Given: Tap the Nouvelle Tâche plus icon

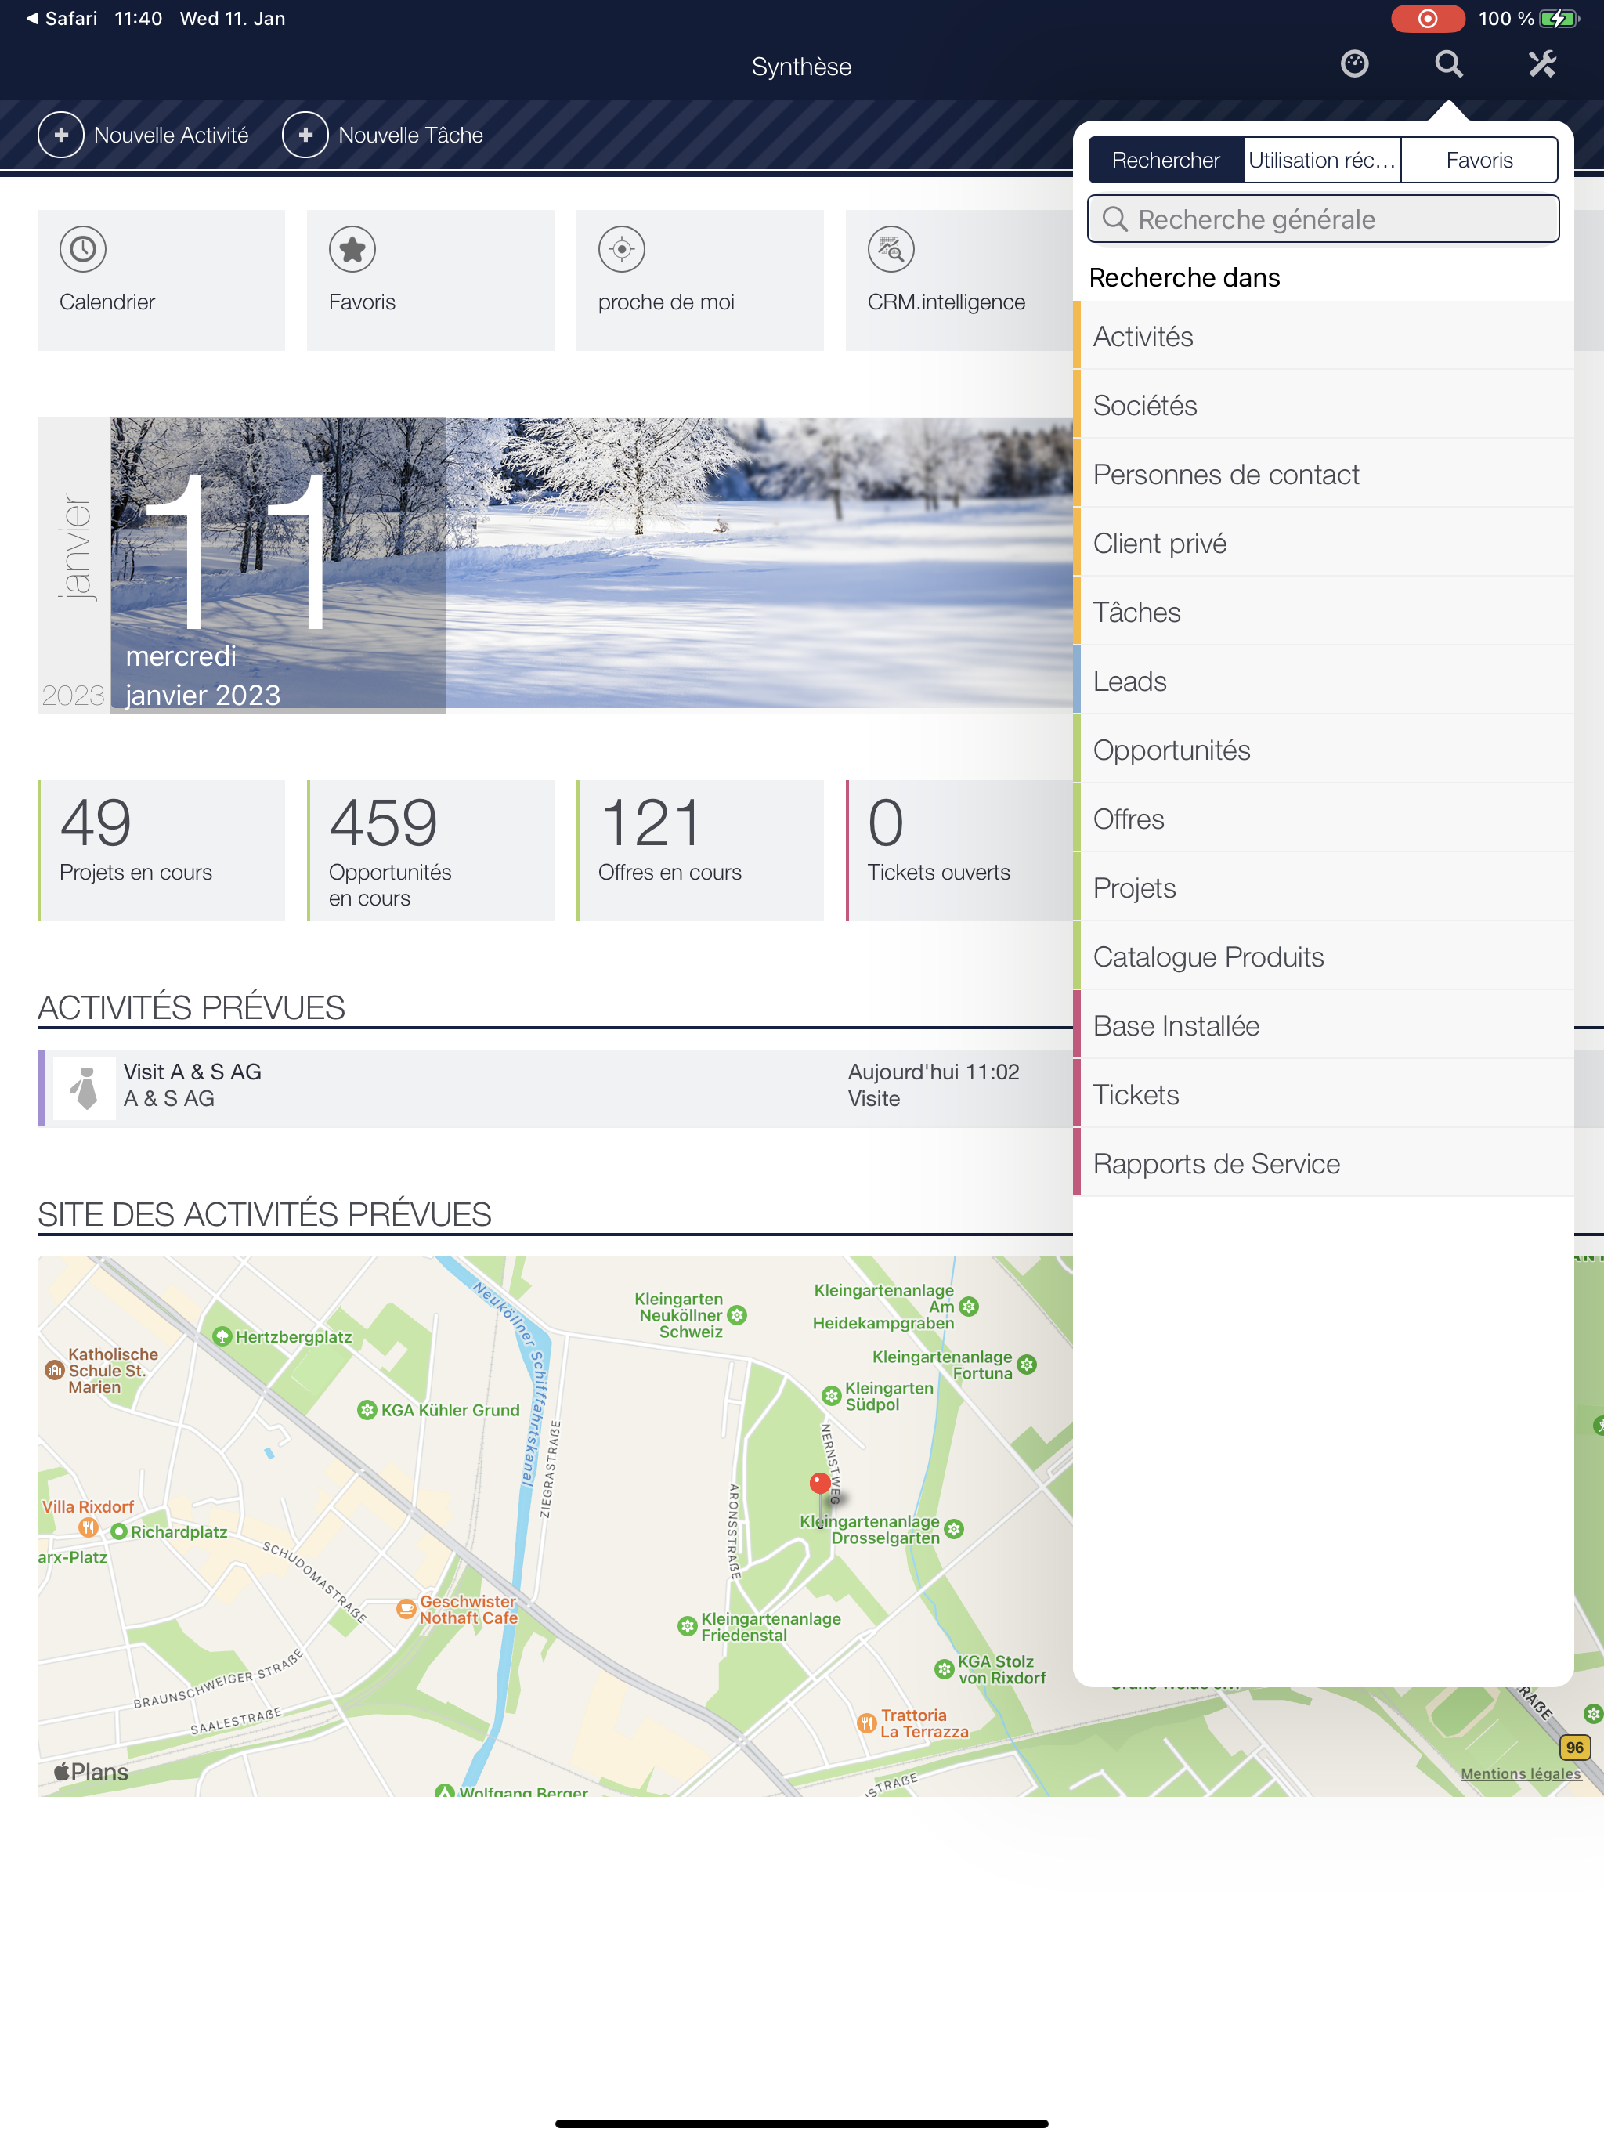Looking at the screenshot, I should coord(305,135).
